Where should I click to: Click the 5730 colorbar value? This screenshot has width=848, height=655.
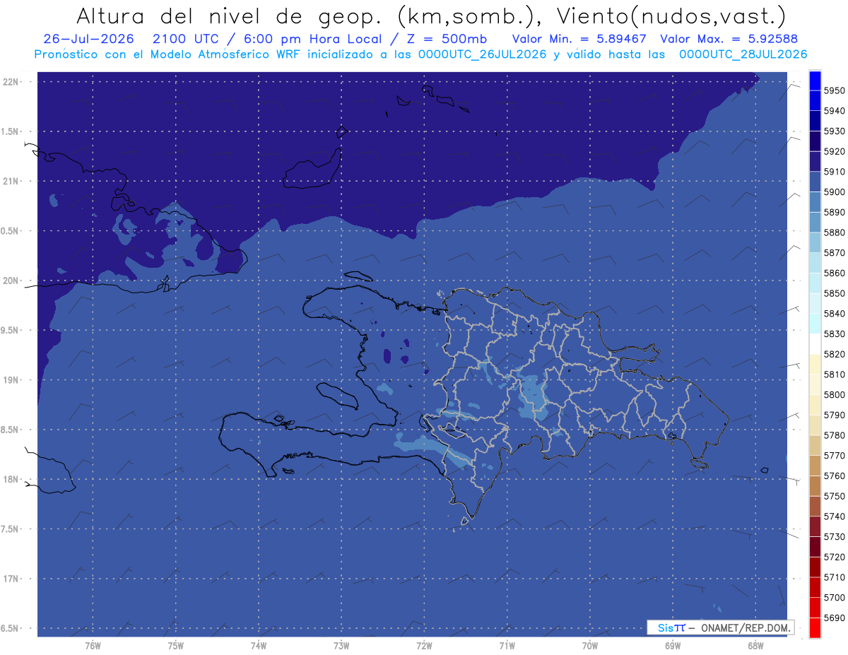tap(835, 537)
